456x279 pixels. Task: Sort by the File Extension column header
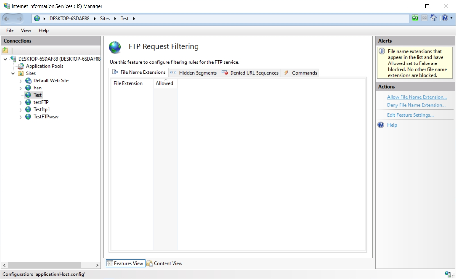pos(132,83)
